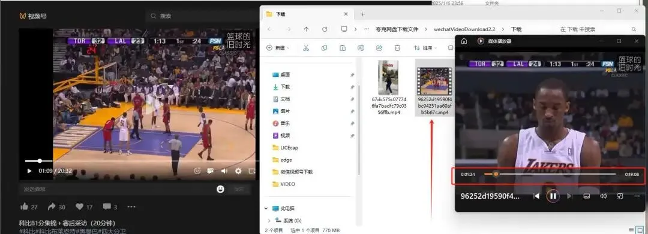Add a new Explorer tab with plus
The image size is (648, 234).
click(x=362, y=14)
